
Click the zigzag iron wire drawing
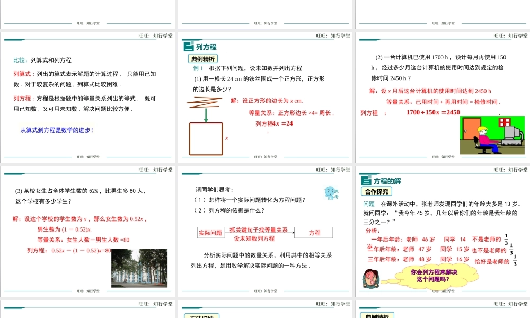click(x=204, y=102)
